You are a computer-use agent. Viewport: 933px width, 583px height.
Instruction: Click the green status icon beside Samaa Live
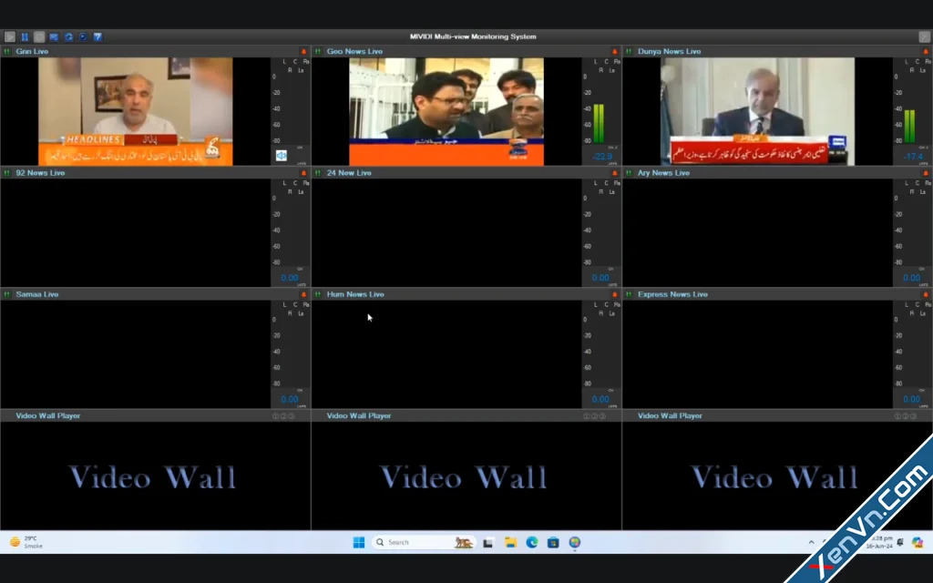(x=7, y=294)
